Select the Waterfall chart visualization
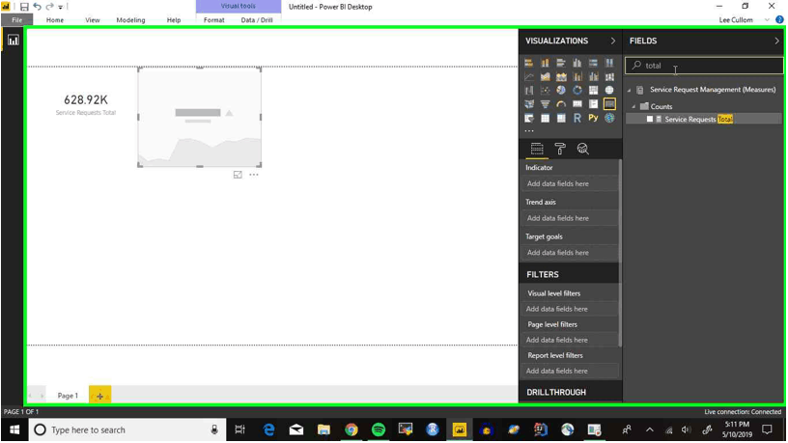The height and width of the screenshot is (443, 788). [x=528, y=91]
